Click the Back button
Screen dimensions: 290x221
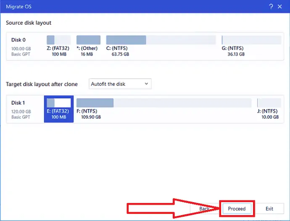[204, 209]
